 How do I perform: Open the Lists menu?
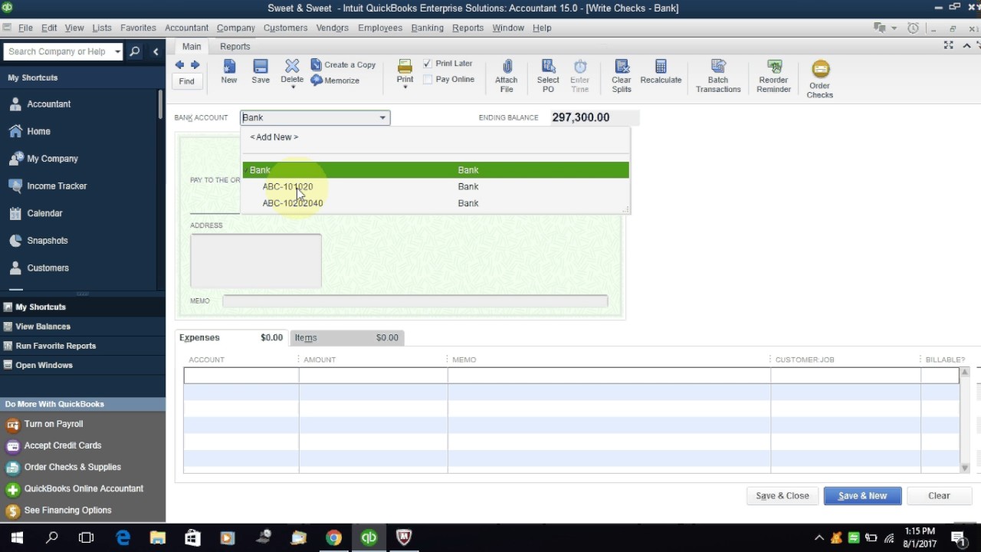click(102, 28)
